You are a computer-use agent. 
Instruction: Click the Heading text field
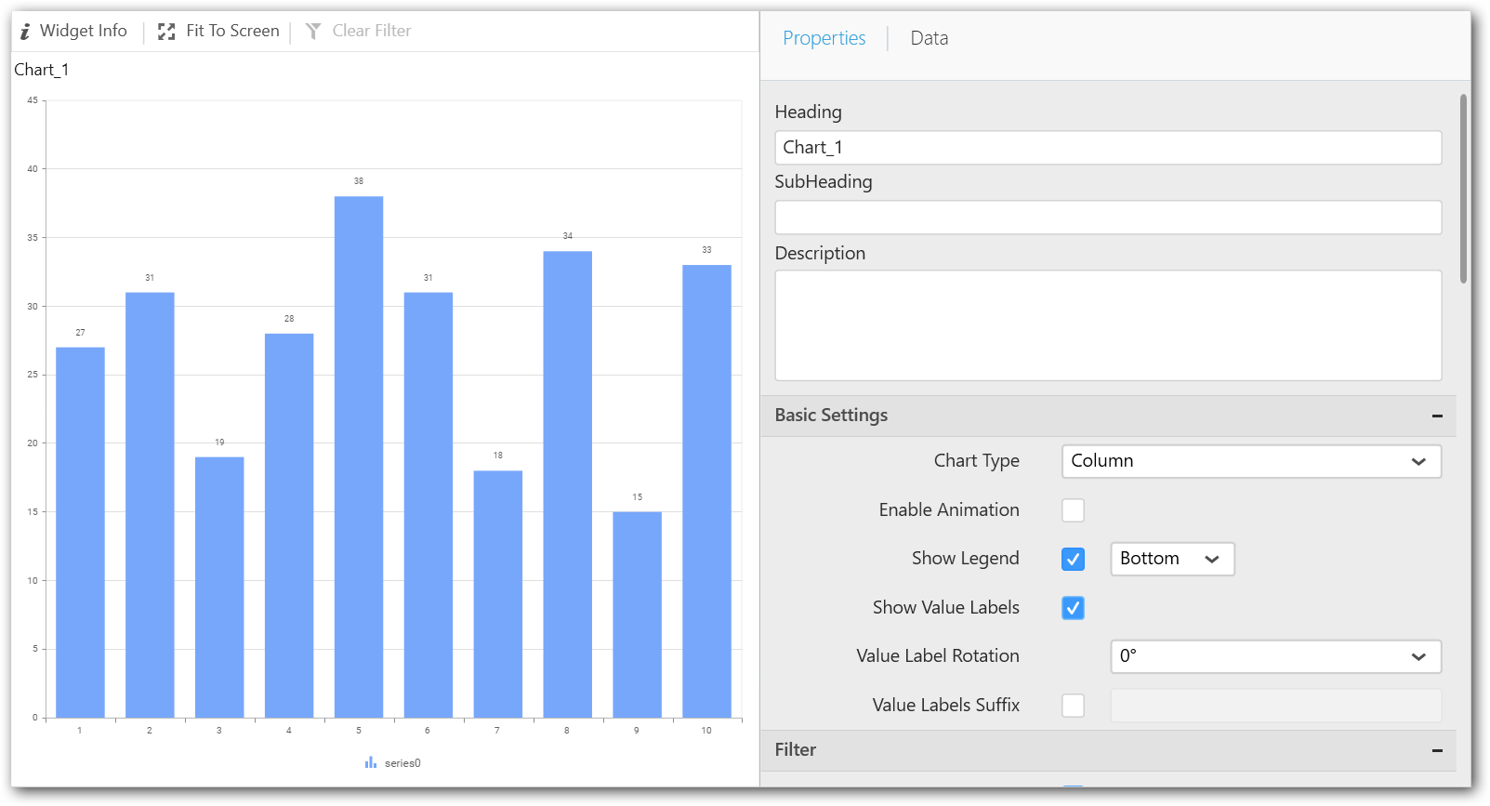pos(1107,148)
